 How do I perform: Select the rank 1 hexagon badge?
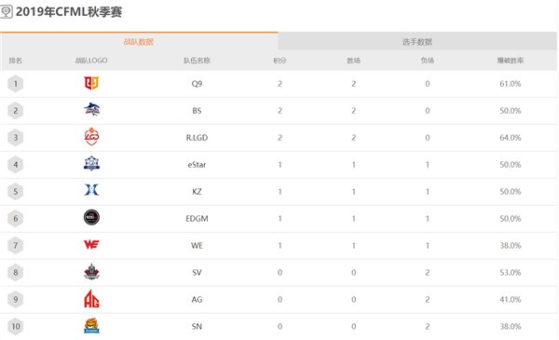[15, 84]
